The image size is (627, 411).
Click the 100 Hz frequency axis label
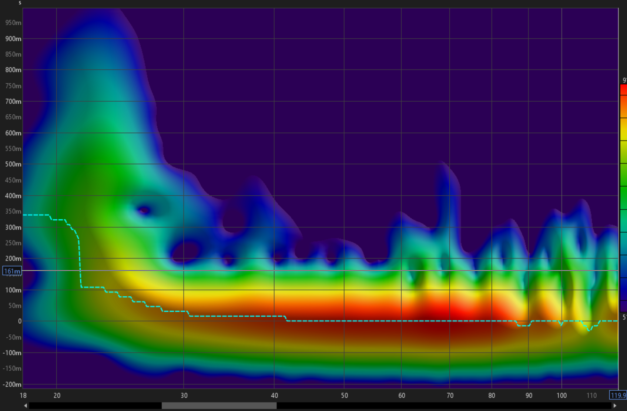[x=561, y=395]
